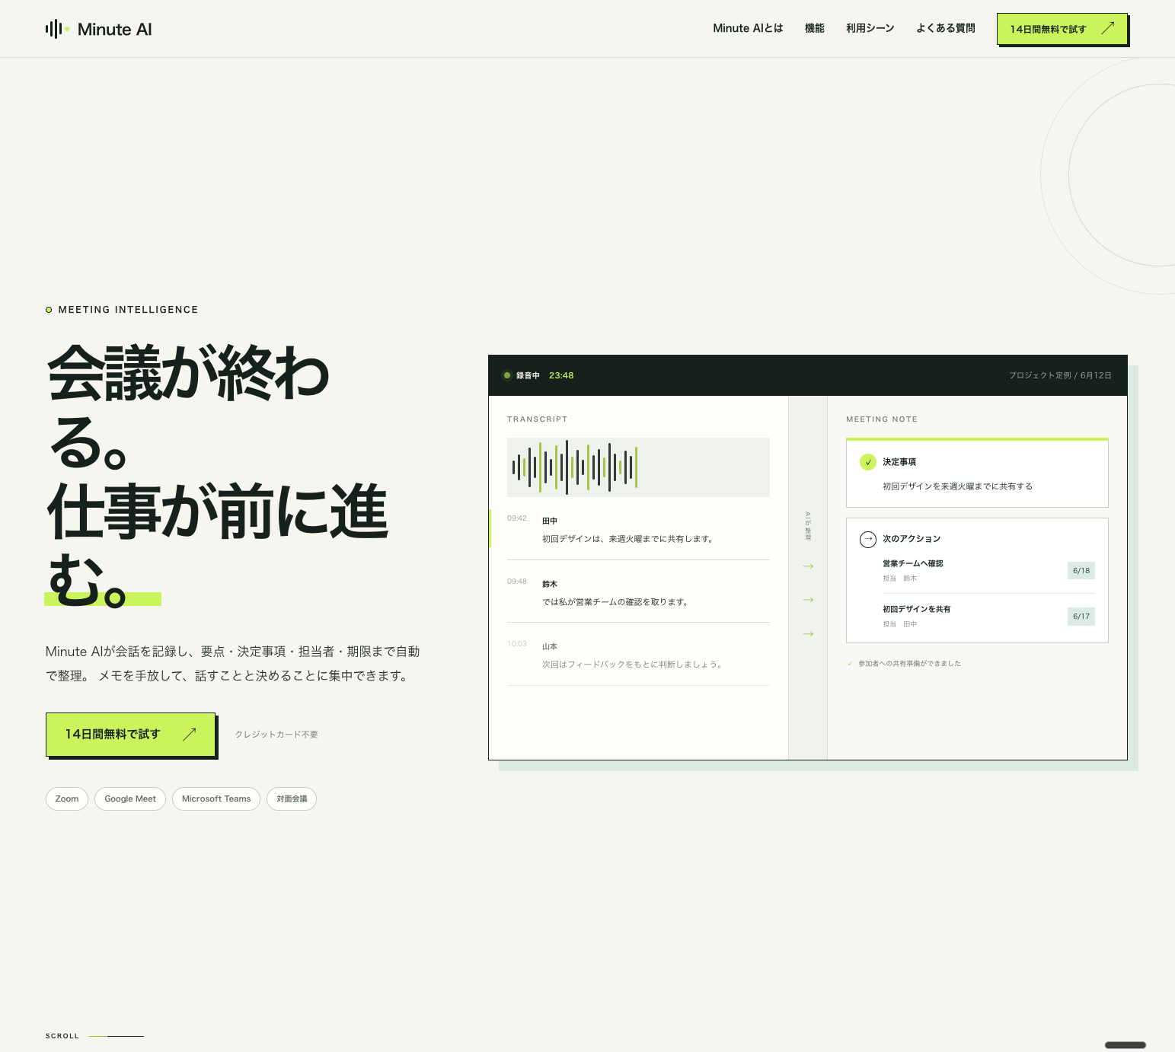Click the arrow icon in header trial button
Screen dimensions: 1175x1052
1107,28
